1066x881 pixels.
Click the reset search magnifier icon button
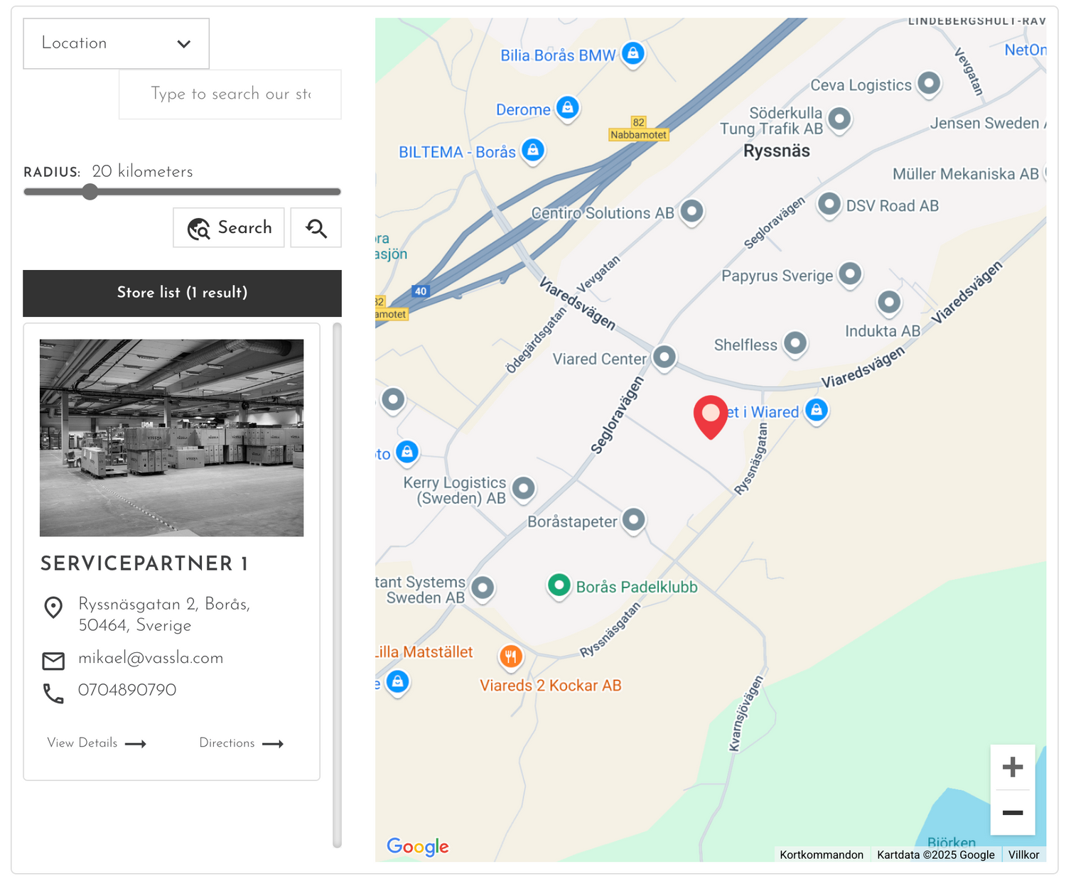click(316, 228)
